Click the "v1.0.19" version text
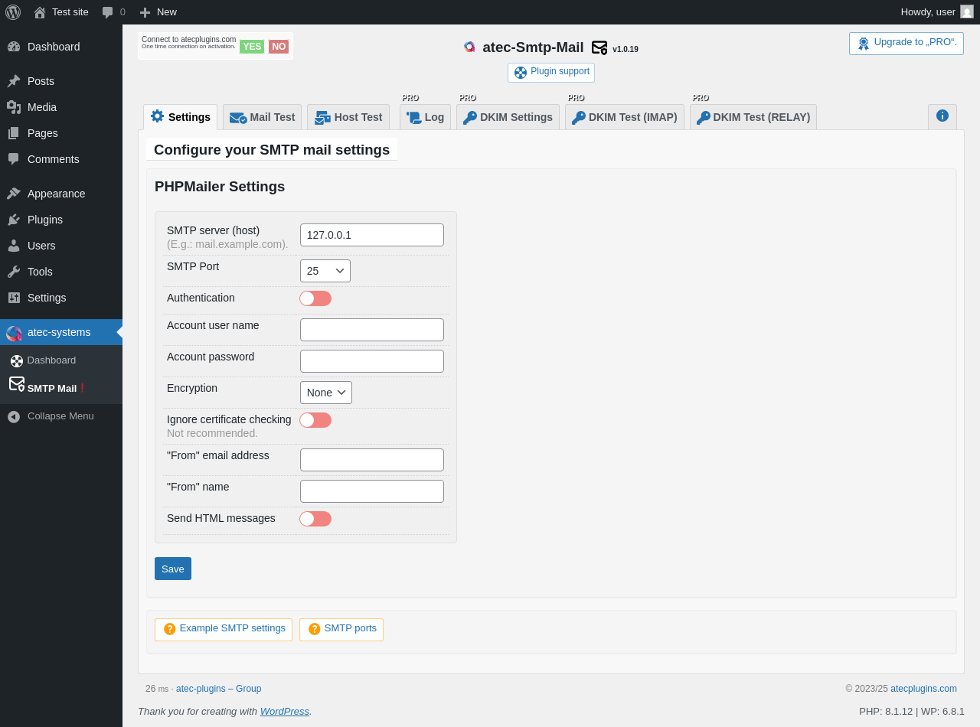Viewport: 980px width, 727px height. pyautogui.click(x=626, y=49)
